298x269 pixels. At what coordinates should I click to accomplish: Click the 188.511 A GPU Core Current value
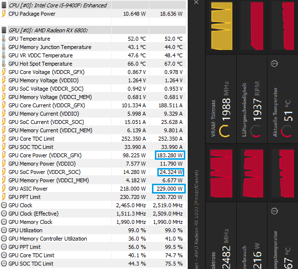pyautogui.click(x=171, y=105)
